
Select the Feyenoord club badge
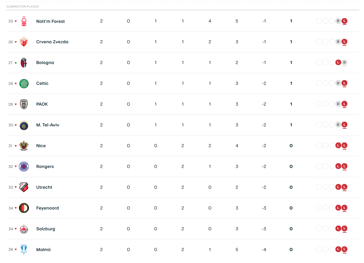24,208
